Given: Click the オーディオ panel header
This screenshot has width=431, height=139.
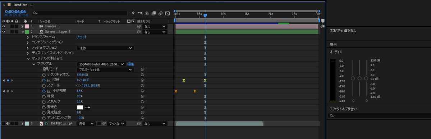Looking at the screenshot, I should coord(336,52).
